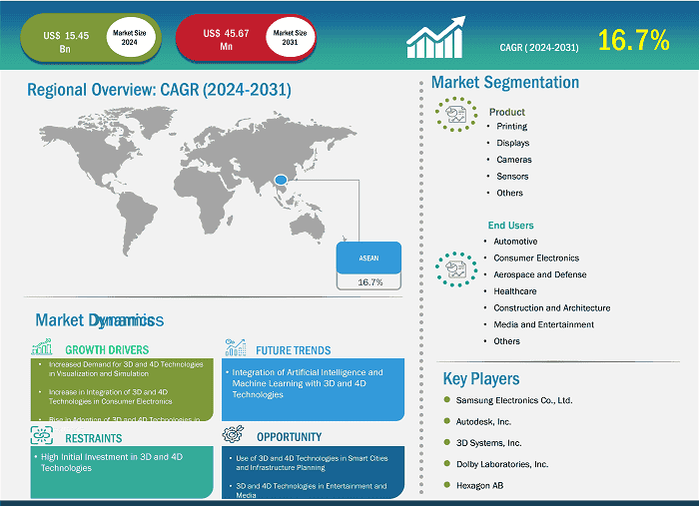699x506 pixels.
Task: Click Autodesk, Inc. in Key Players
Action: pos(483,422)
